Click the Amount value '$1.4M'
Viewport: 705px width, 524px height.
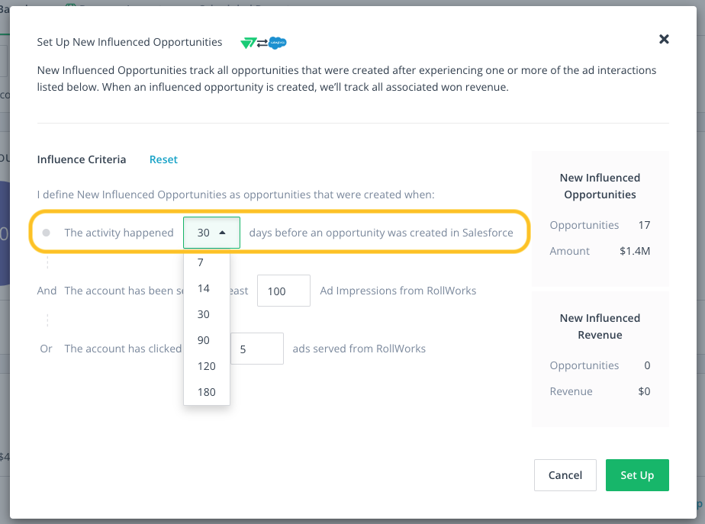[634, 251]
